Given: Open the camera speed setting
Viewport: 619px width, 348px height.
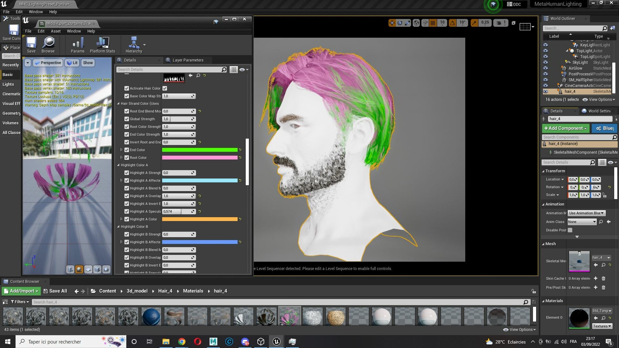Looking at the screenshot, I should click(500, 23).
